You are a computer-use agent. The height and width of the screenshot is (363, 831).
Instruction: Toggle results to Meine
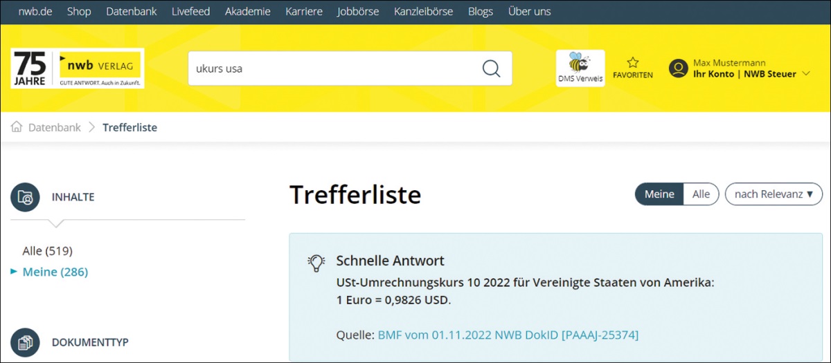click(x=659, y=194)
